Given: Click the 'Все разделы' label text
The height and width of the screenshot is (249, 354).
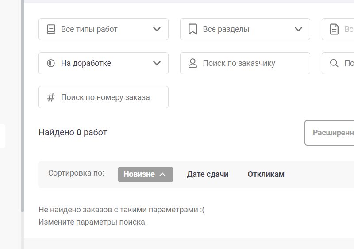Looking at the screenshot, I should pos(226,29).
